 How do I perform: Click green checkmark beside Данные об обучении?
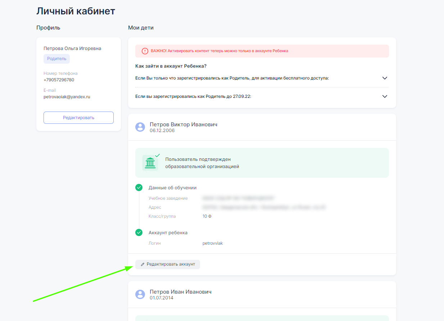point(139,187)
